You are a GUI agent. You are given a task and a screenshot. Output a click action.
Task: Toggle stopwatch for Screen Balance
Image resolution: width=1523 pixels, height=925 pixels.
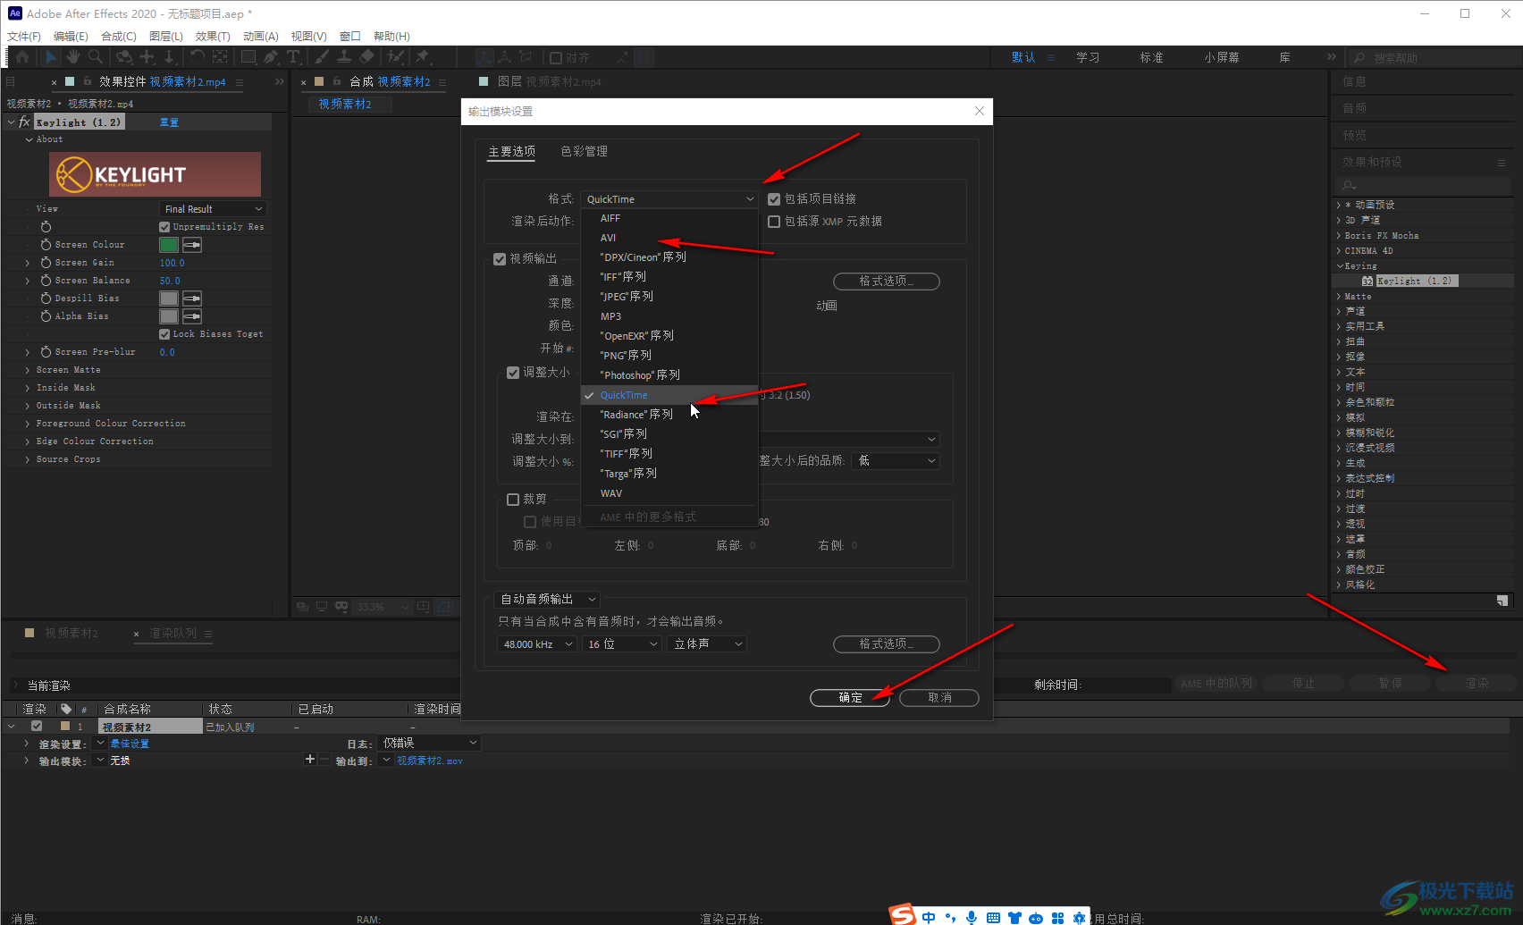[46, 281]
